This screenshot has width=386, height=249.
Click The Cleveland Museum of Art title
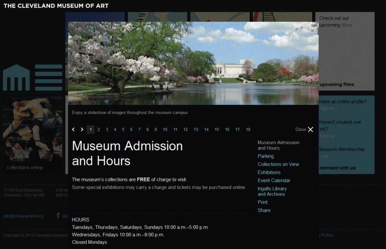pos(56,6)
